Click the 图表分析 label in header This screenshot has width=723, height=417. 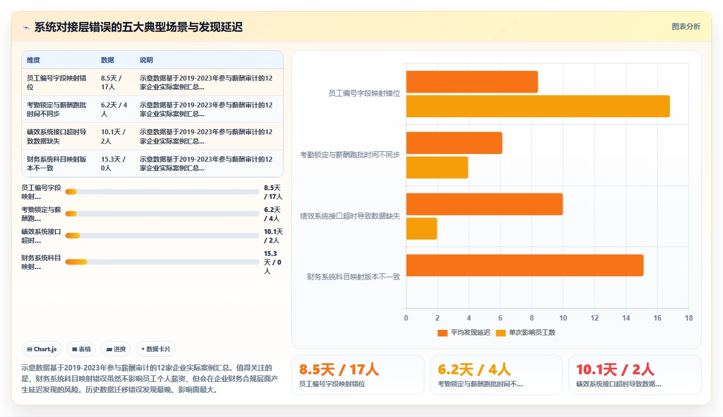686,26
